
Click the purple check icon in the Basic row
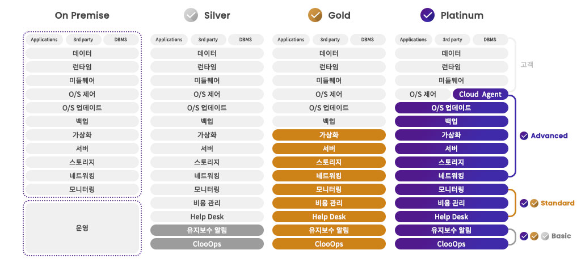524,236
